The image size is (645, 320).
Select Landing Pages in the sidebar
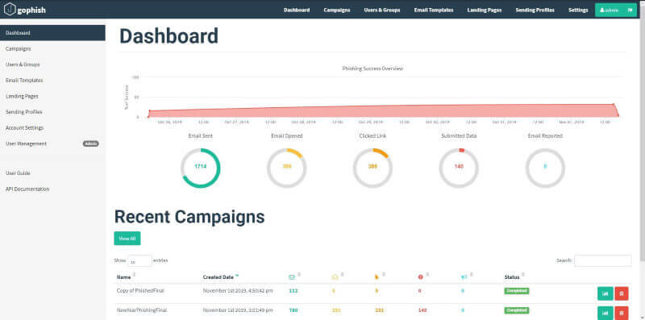click(x=52, y=96)
